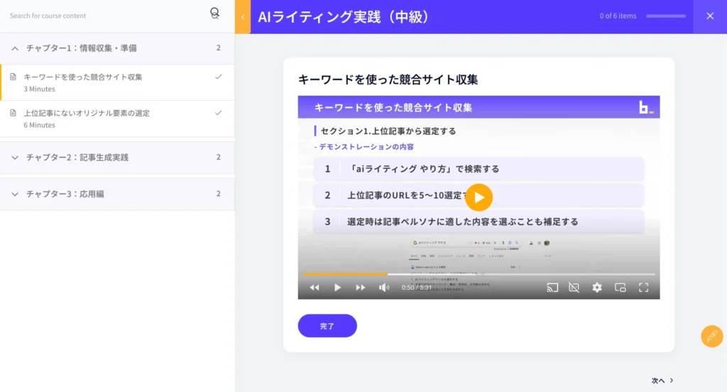This screenshot has width=727, height=392.
Task: Toggle captions off icon in video controls
Action: pos(574,288)
